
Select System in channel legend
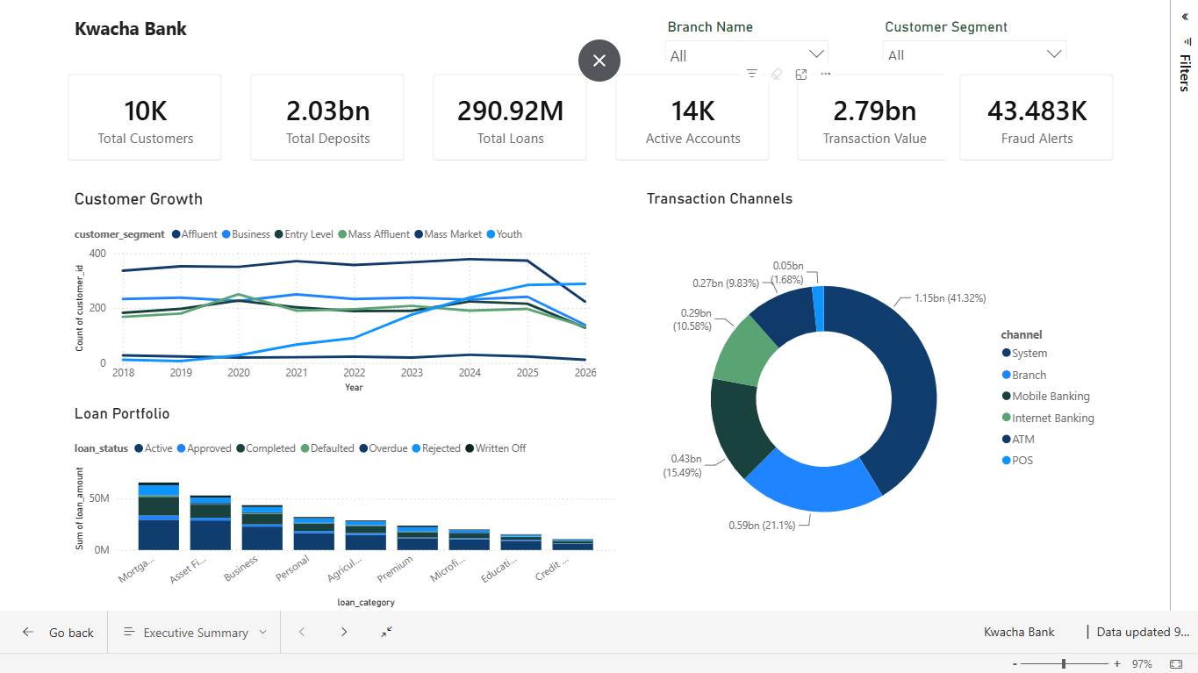pyautogui.click(x=1024, y=354)
